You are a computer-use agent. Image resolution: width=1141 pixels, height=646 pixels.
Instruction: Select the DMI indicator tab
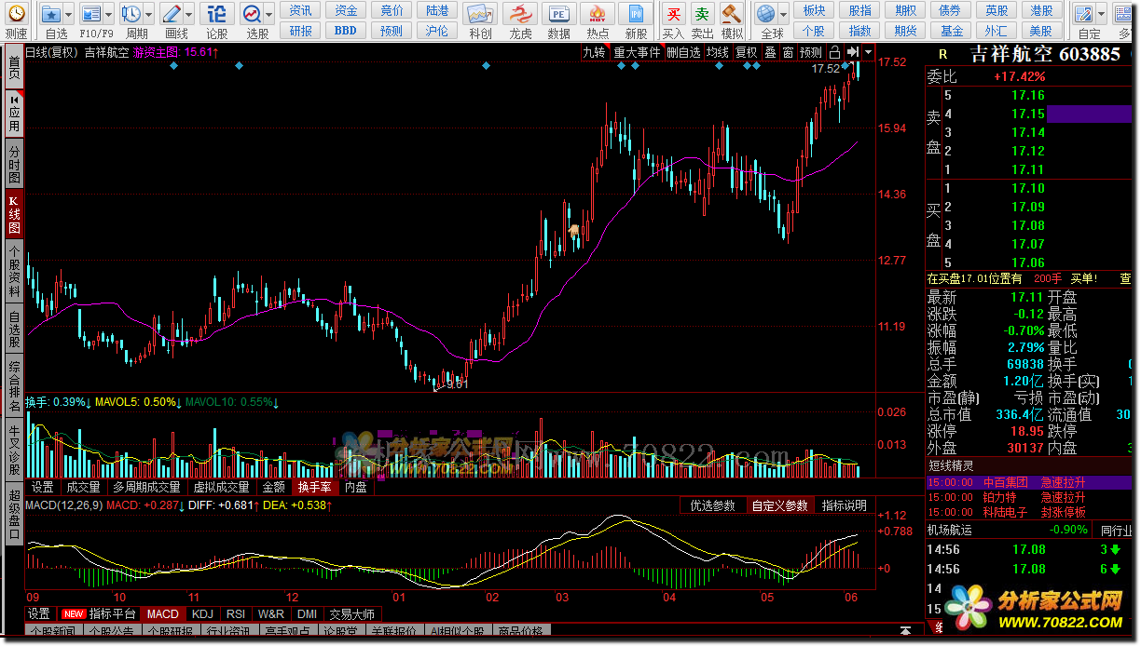307,614
